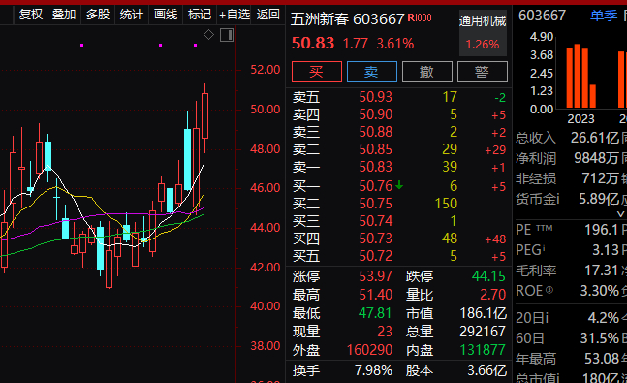Click the ROE info circle icon
627x383 pixels.
(549, 290)
